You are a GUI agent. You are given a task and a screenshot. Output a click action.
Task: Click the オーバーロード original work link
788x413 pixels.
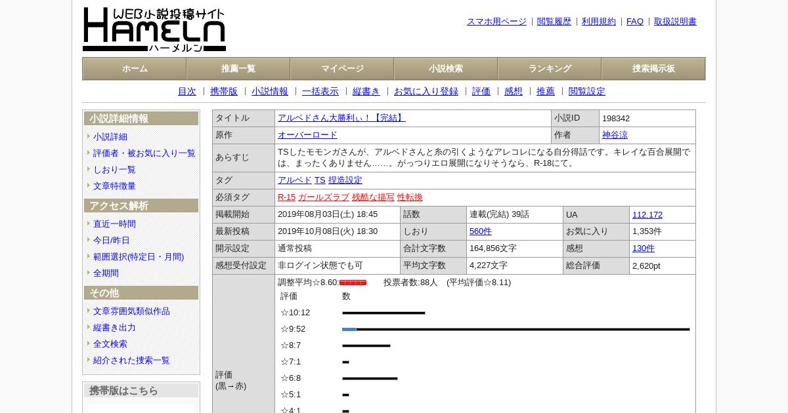307,135
